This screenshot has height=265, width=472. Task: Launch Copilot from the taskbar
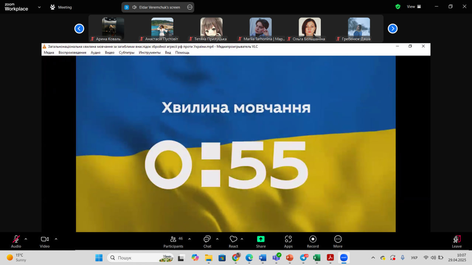tap(195, 258)
